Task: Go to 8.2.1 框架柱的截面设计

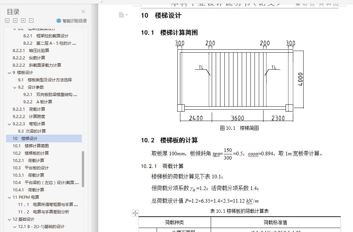Action: tap(46, 36)
